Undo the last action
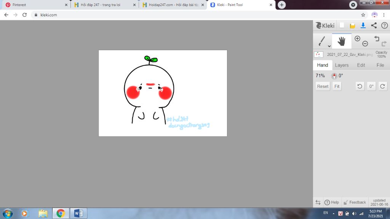The height and width of the screenshot is (219, 390). 377,38
